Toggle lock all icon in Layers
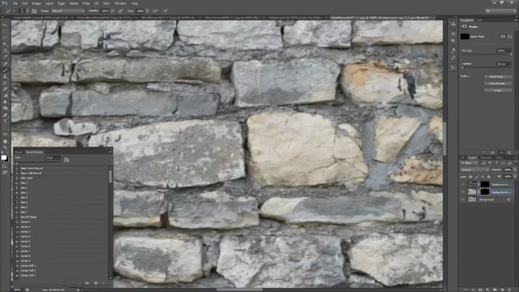This screenshot has width=519, height=292. 488,177
